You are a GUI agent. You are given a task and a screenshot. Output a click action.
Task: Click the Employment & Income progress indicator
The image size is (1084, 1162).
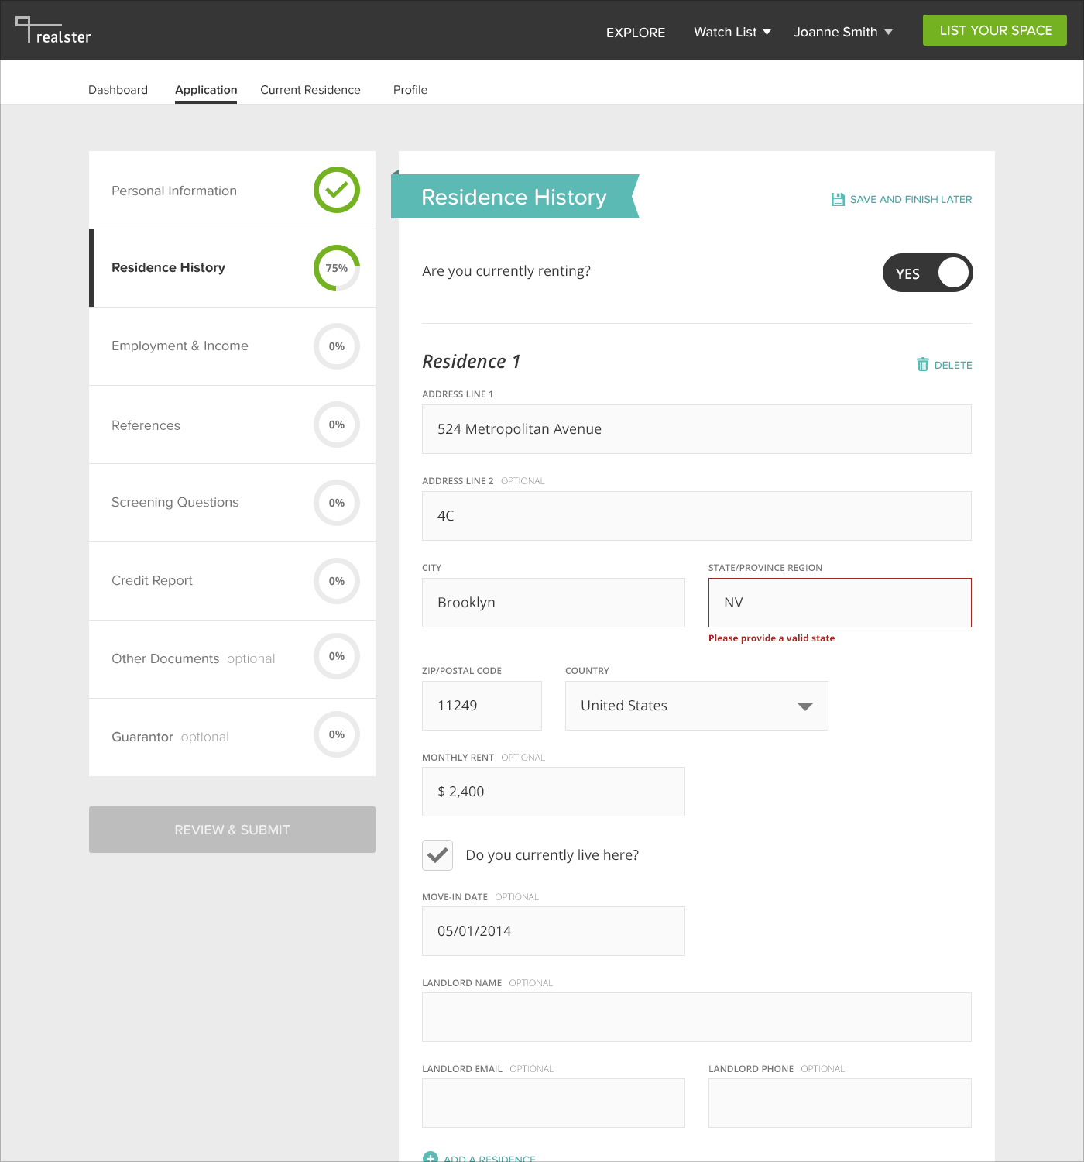(x=336, y=346)
